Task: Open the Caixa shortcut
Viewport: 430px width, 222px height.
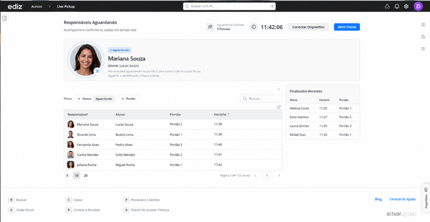Action: [74, 200]
